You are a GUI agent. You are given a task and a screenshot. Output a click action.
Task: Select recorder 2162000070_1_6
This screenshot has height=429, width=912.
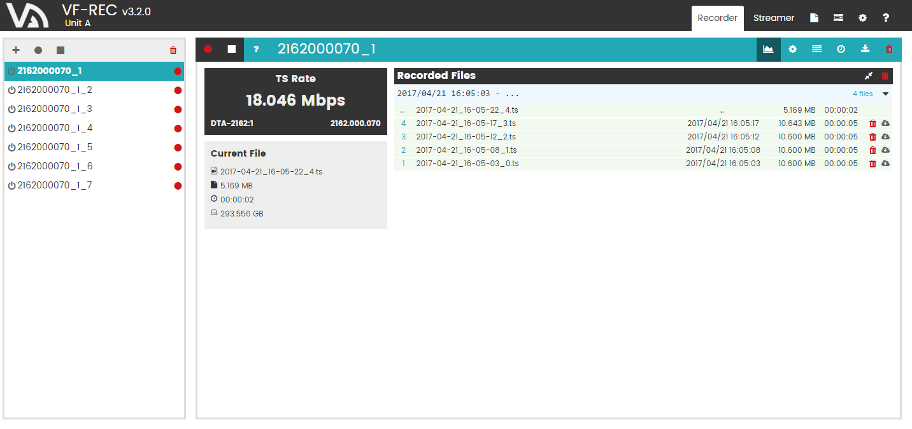[x=94, y=166]
